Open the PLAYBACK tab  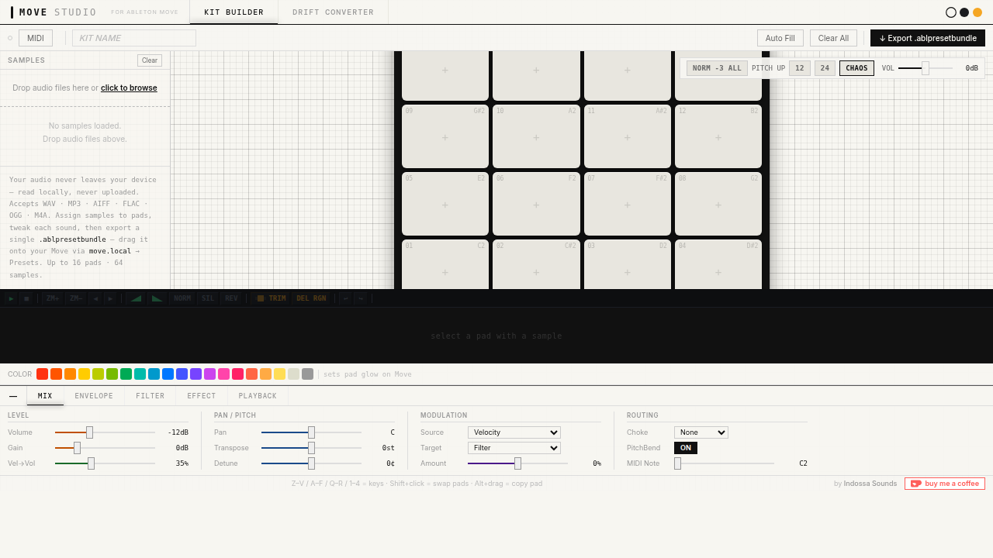258,396
